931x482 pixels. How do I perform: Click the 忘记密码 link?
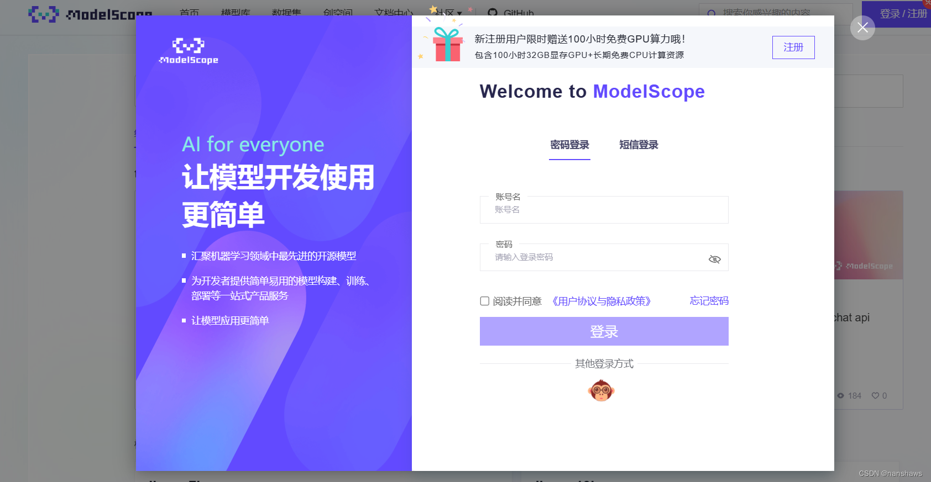(x=709, y=301)
